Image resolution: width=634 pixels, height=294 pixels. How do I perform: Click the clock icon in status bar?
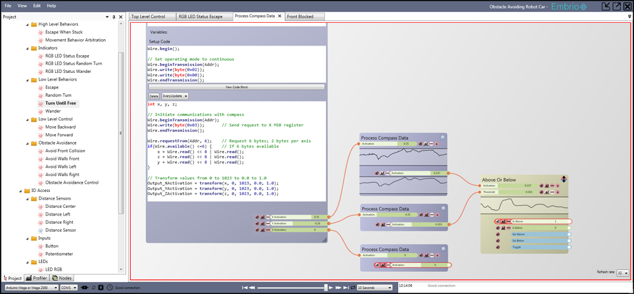point(110,288)
